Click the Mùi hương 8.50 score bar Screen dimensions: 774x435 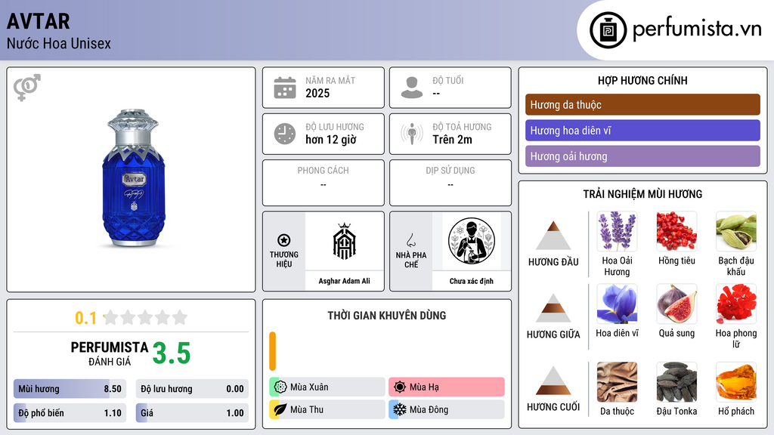pyautogui.click(x=70, y=389)
